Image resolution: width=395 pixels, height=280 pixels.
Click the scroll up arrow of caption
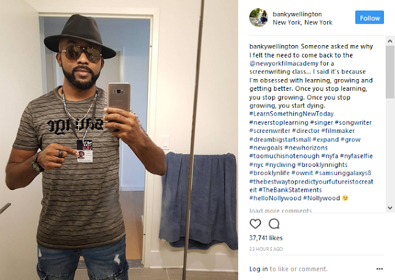390,41
